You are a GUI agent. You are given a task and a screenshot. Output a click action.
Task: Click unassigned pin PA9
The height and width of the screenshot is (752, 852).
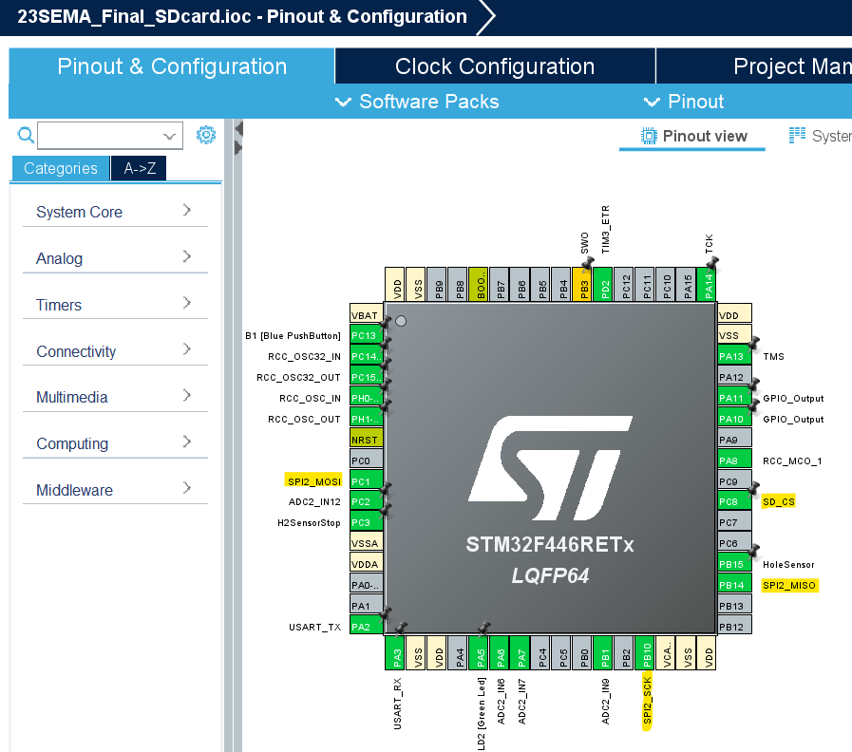coord(734,440)
